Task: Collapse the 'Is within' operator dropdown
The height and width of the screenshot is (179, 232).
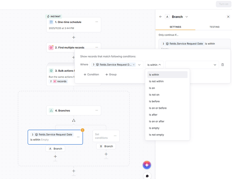Action: click(x=155, y=65)
